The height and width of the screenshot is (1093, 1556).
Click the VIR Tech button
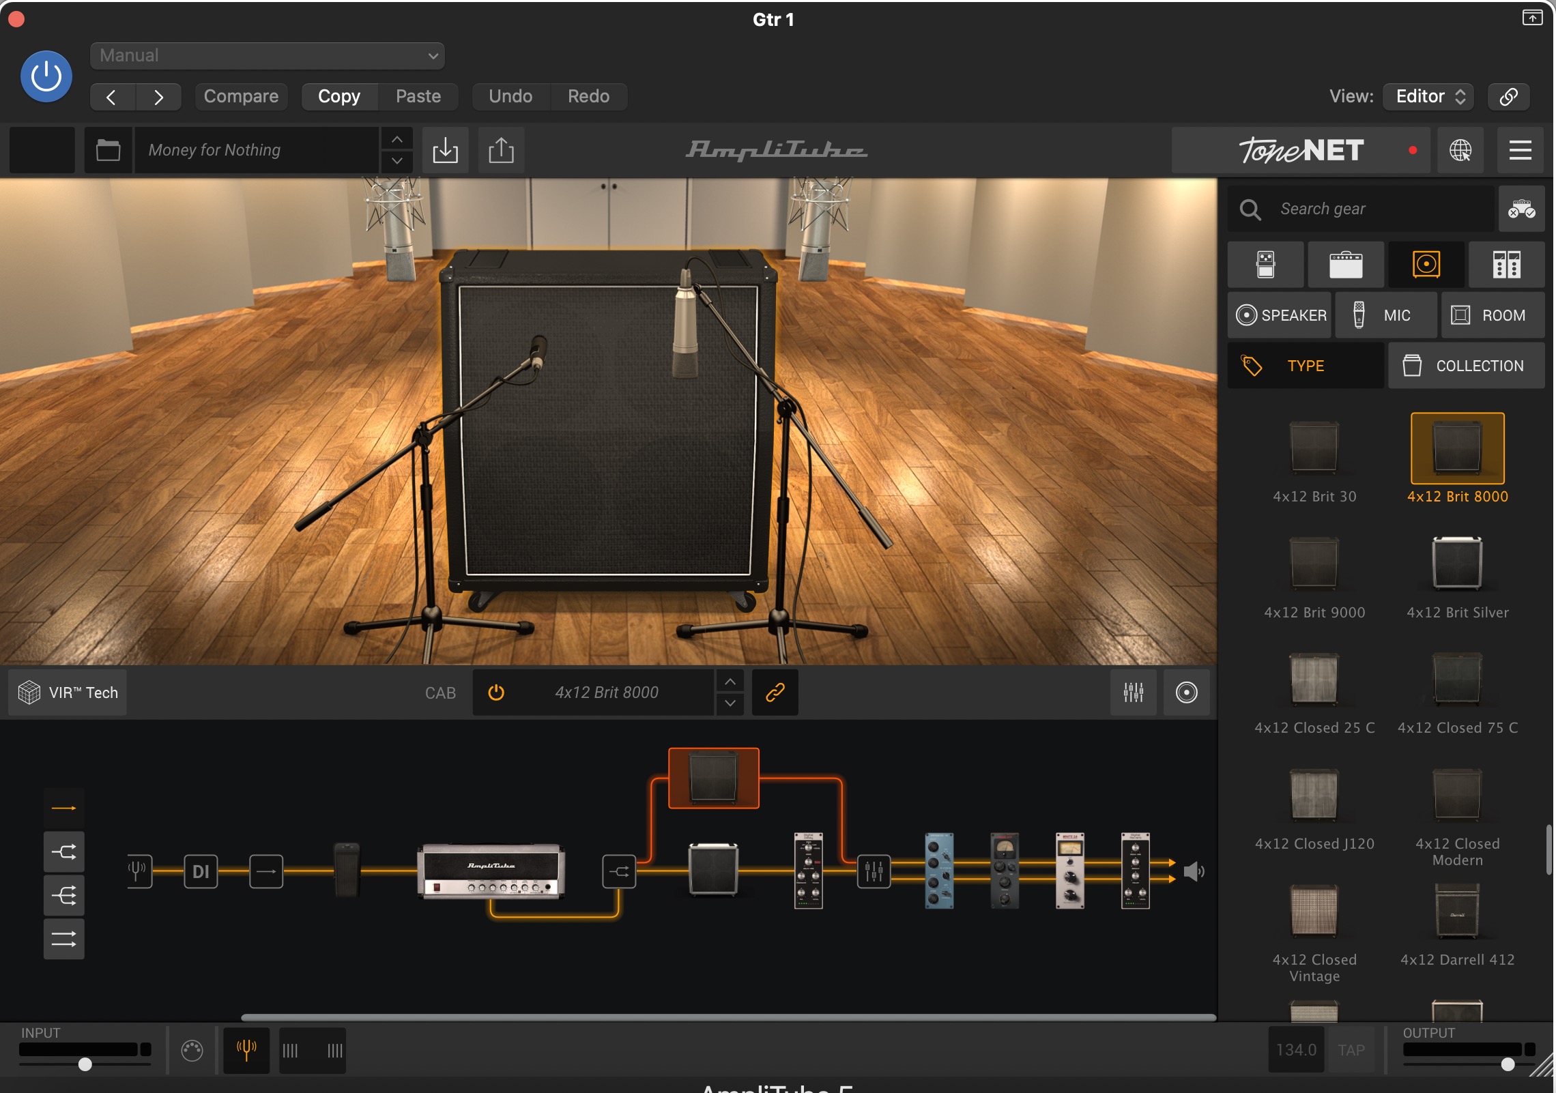[68, 693]
